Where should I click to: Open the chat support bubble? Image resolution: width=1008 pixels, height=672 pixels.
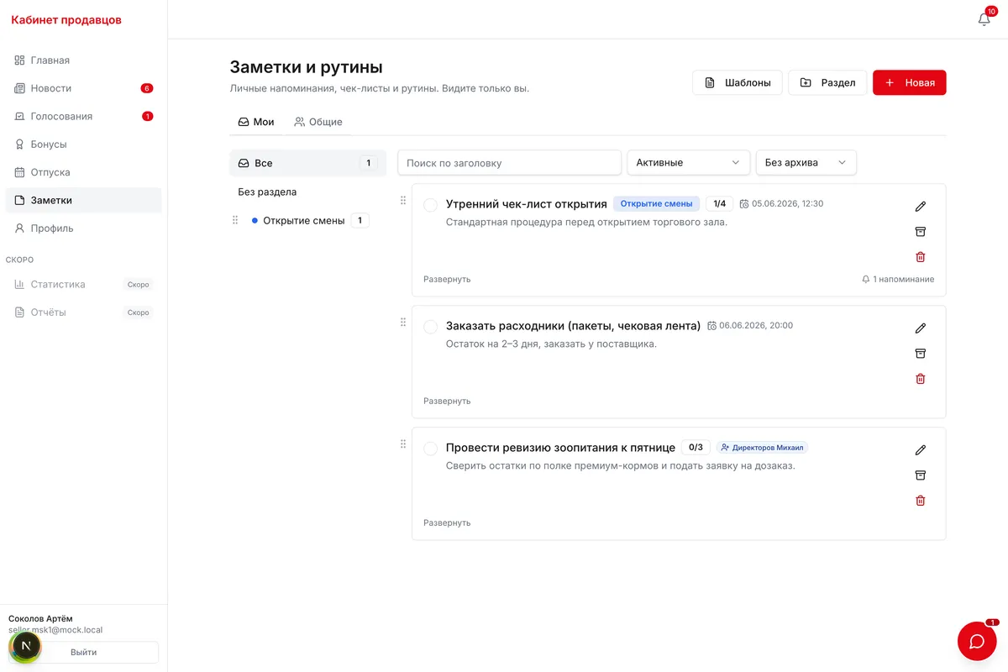[977, 641]
